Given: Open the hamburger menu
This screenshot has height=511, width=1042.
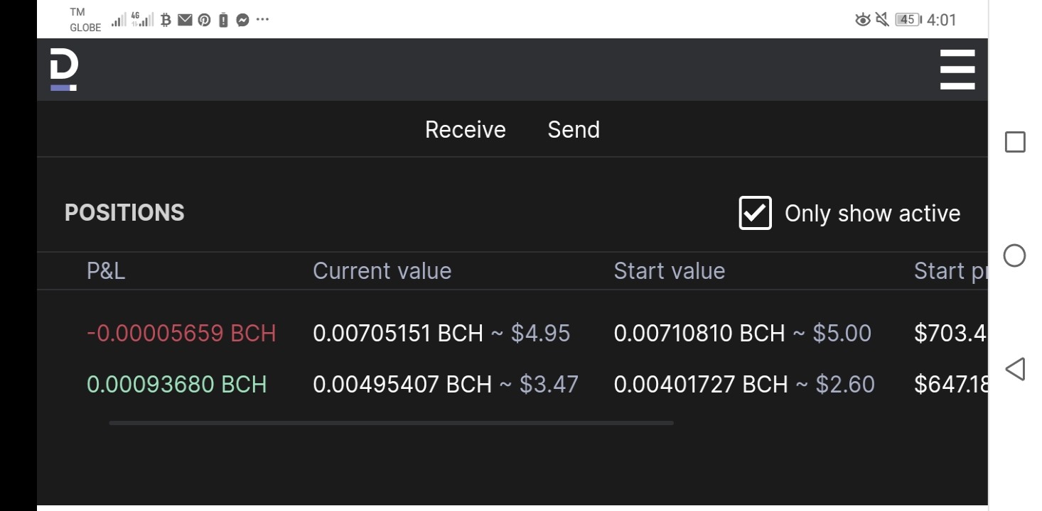Looking at the screenshot, I should pyautogui.click(x=957, y=70).
